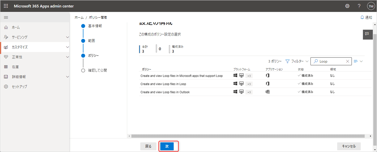
Task: Sort by the ポリシー column header
Action: [x=147, y=70]
